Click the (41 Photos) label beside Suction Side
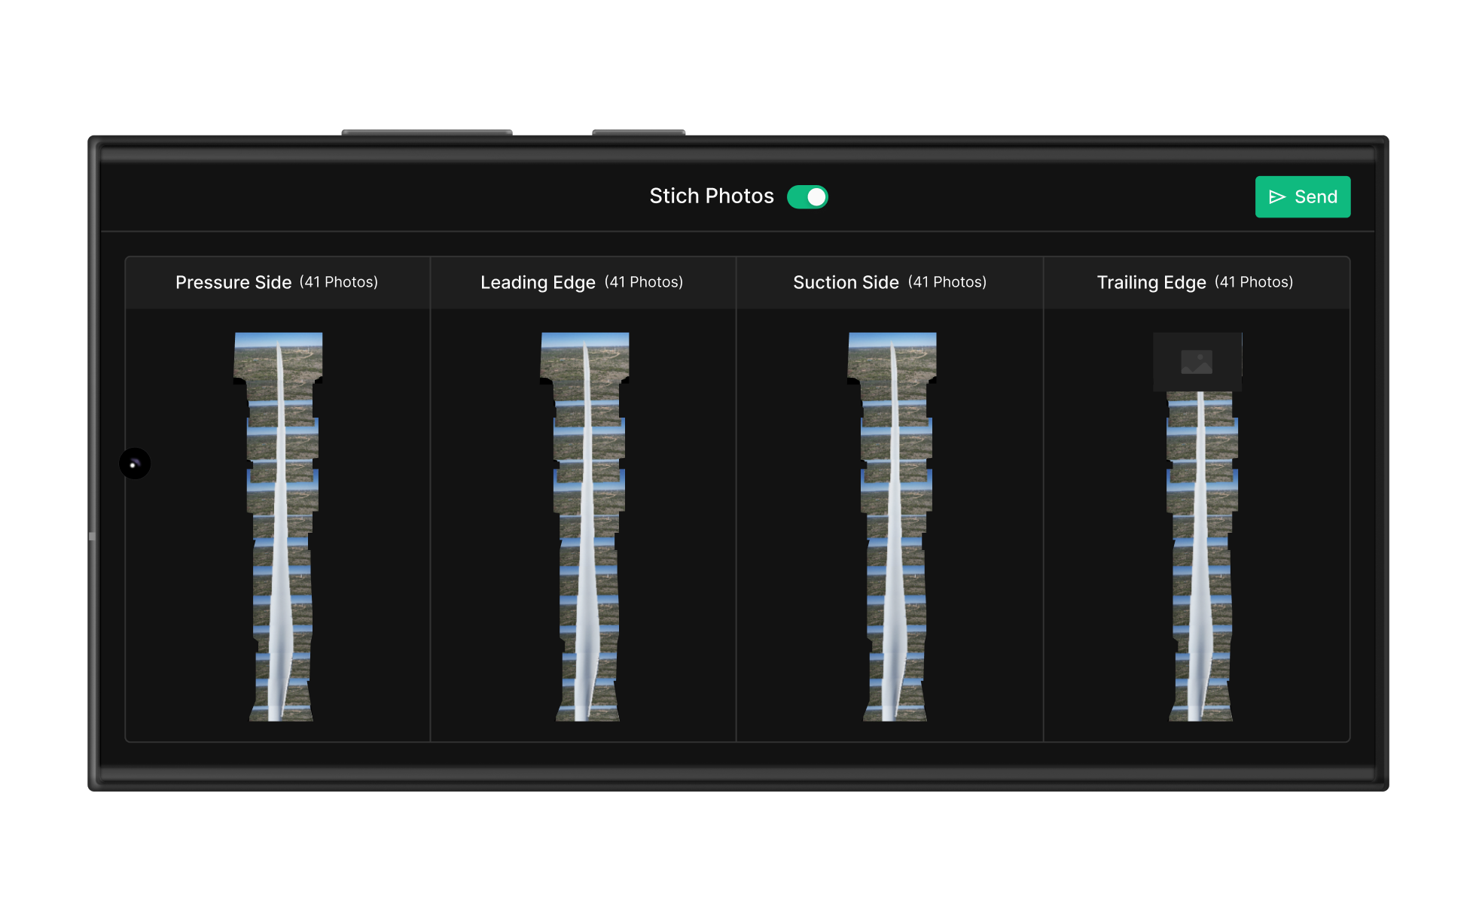 pos(947,282)
